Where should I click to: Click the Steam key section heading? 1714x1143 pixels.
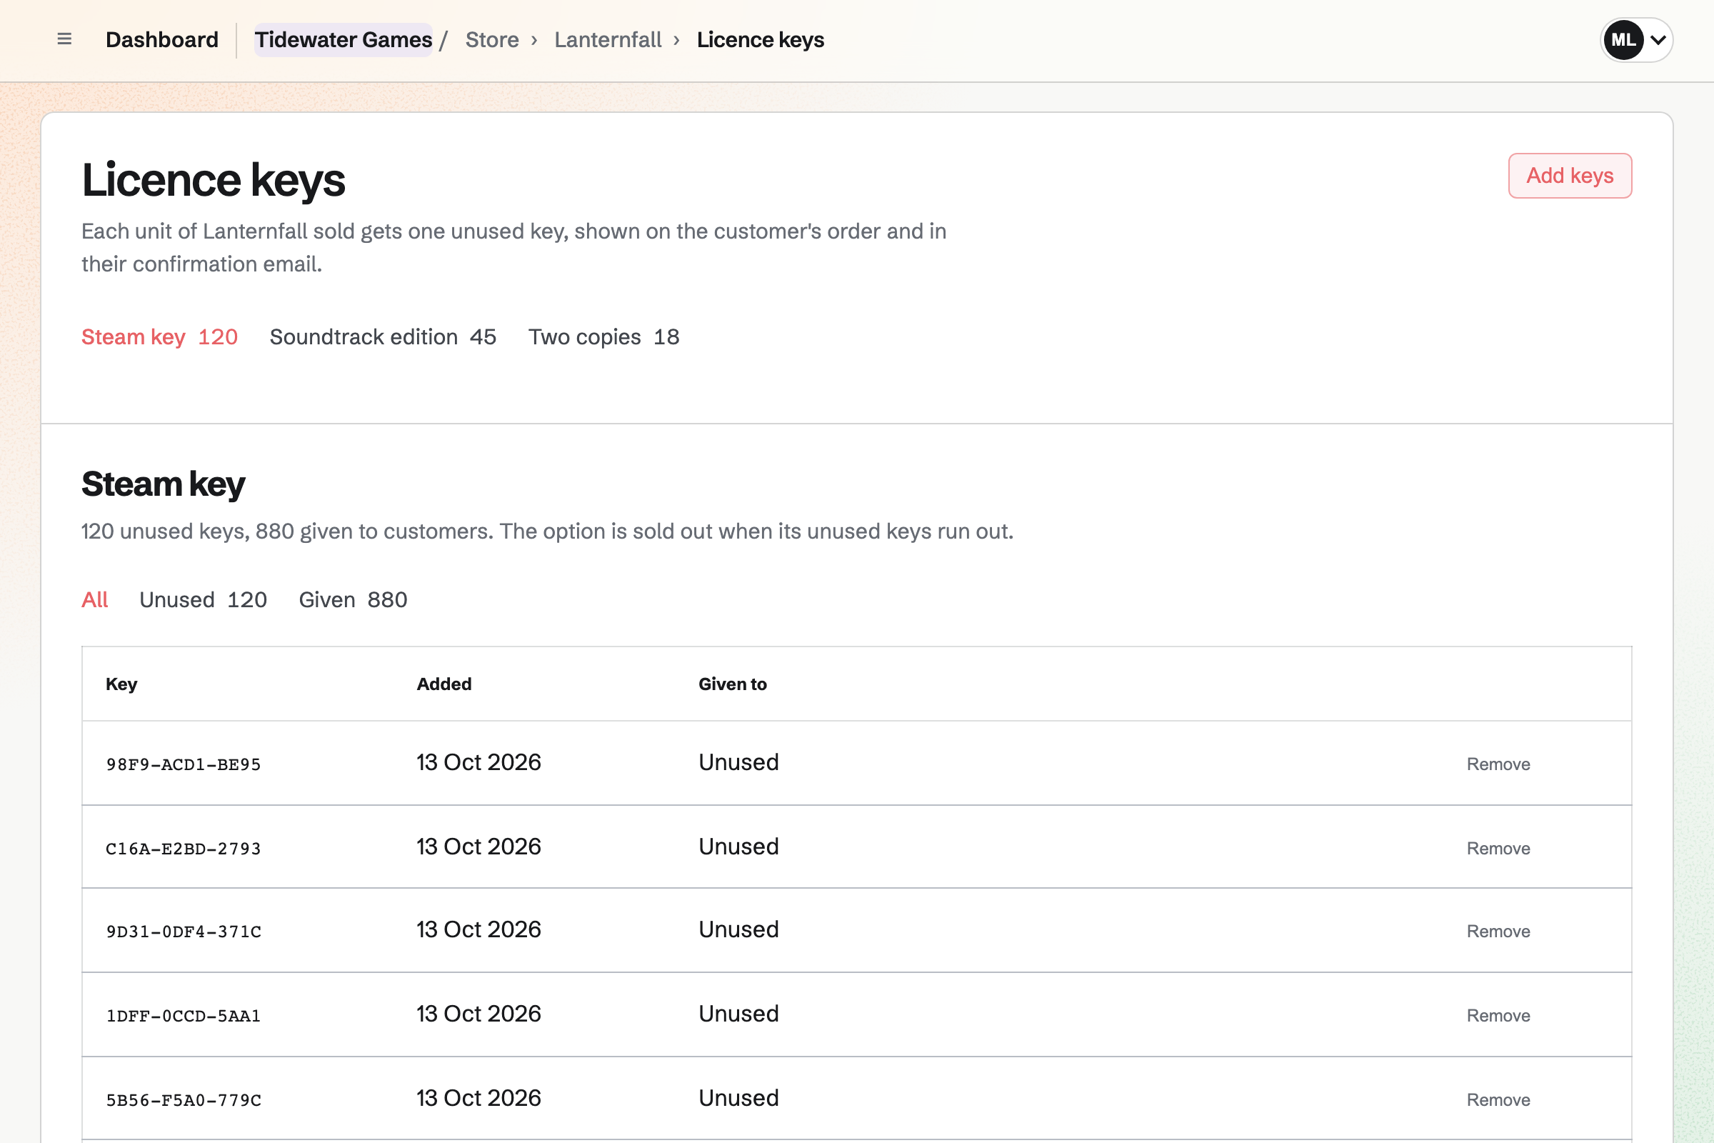tap(164, 484)
